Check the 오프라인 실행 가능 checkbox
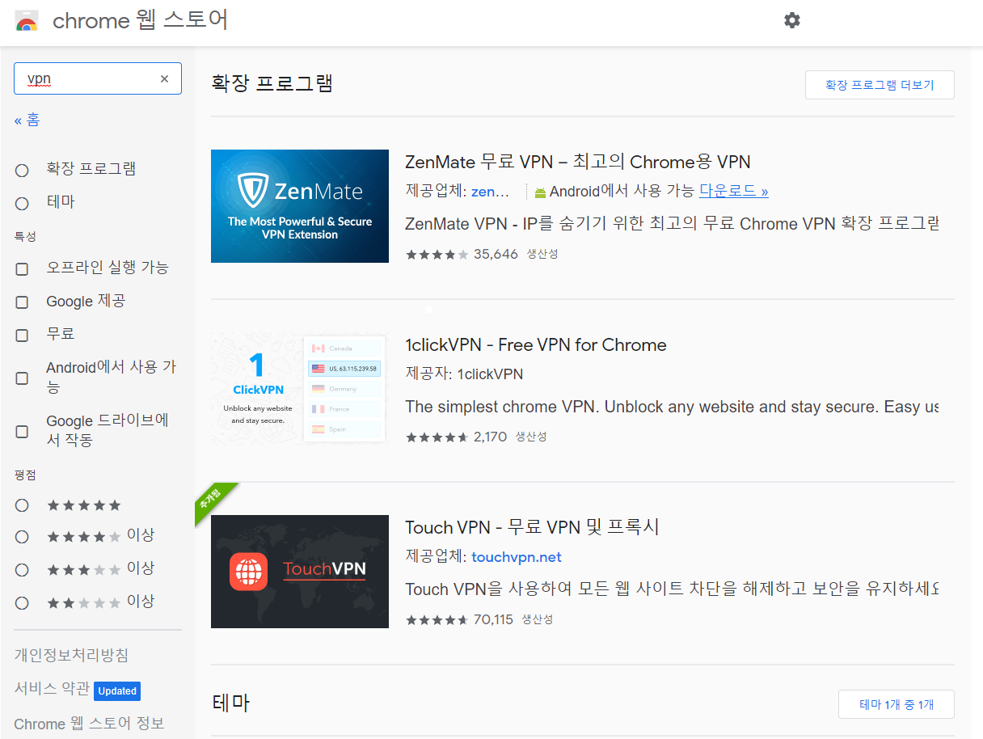This screenshot has height=739, width=983. tap(22, 268)
